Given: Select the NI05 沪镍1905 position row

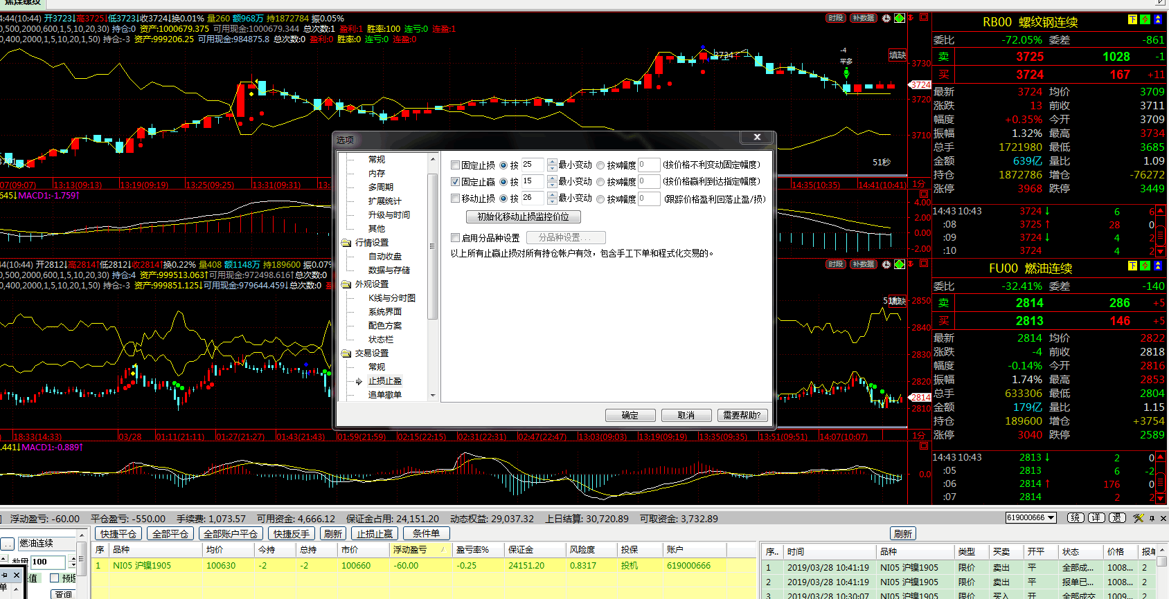Looking at the screenshot, I should 424,566.
